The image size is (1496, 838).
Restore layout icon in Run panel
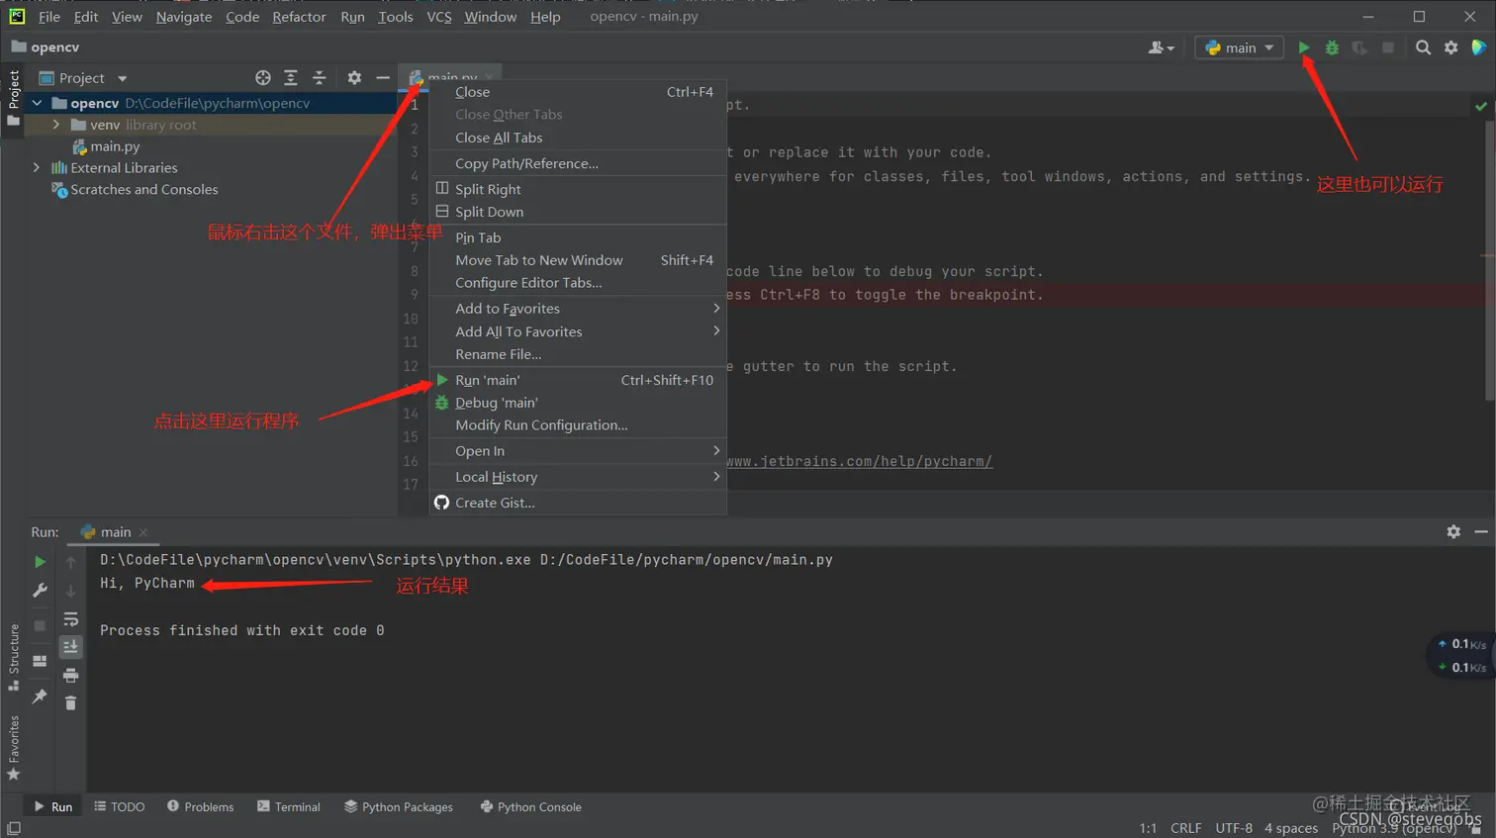pos(40,661)
